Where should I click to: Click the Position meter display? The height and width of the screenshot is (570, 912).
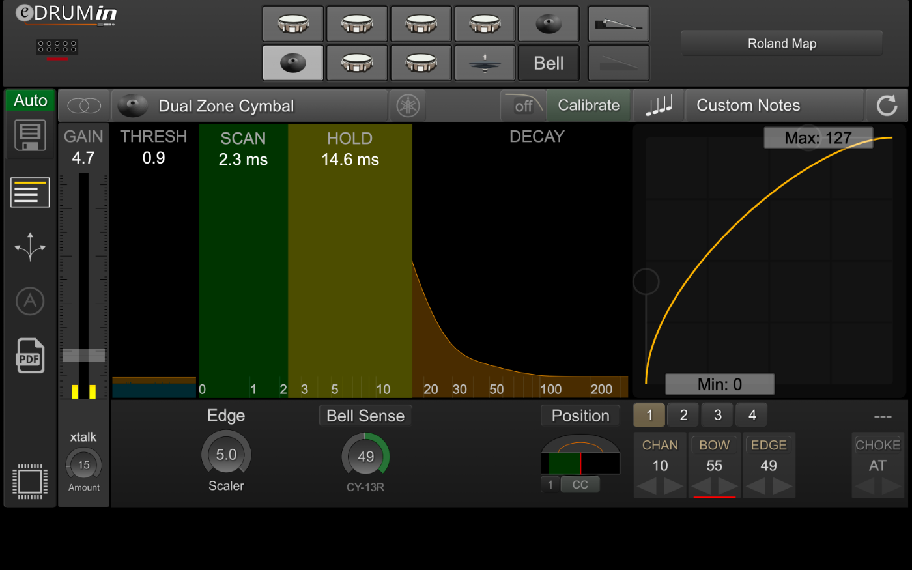(x=580, y=463)
